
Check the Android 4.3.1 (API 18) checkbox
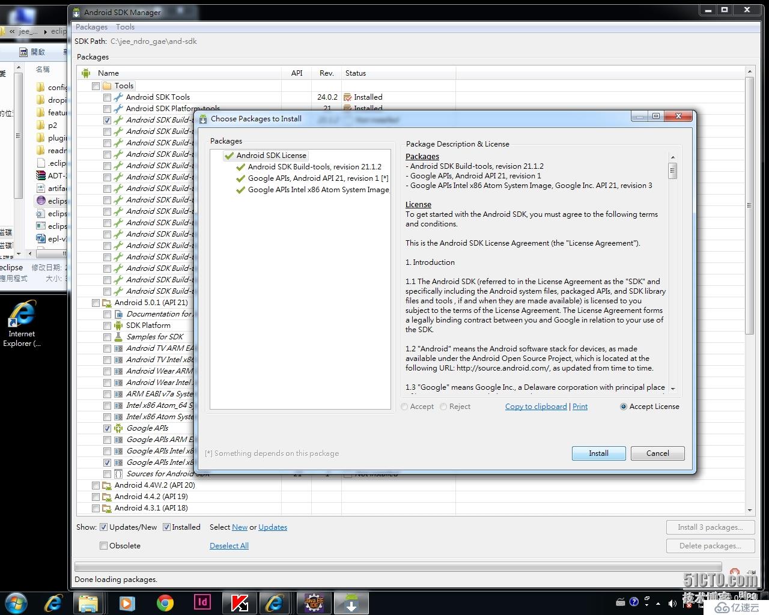tap(96, 508)
